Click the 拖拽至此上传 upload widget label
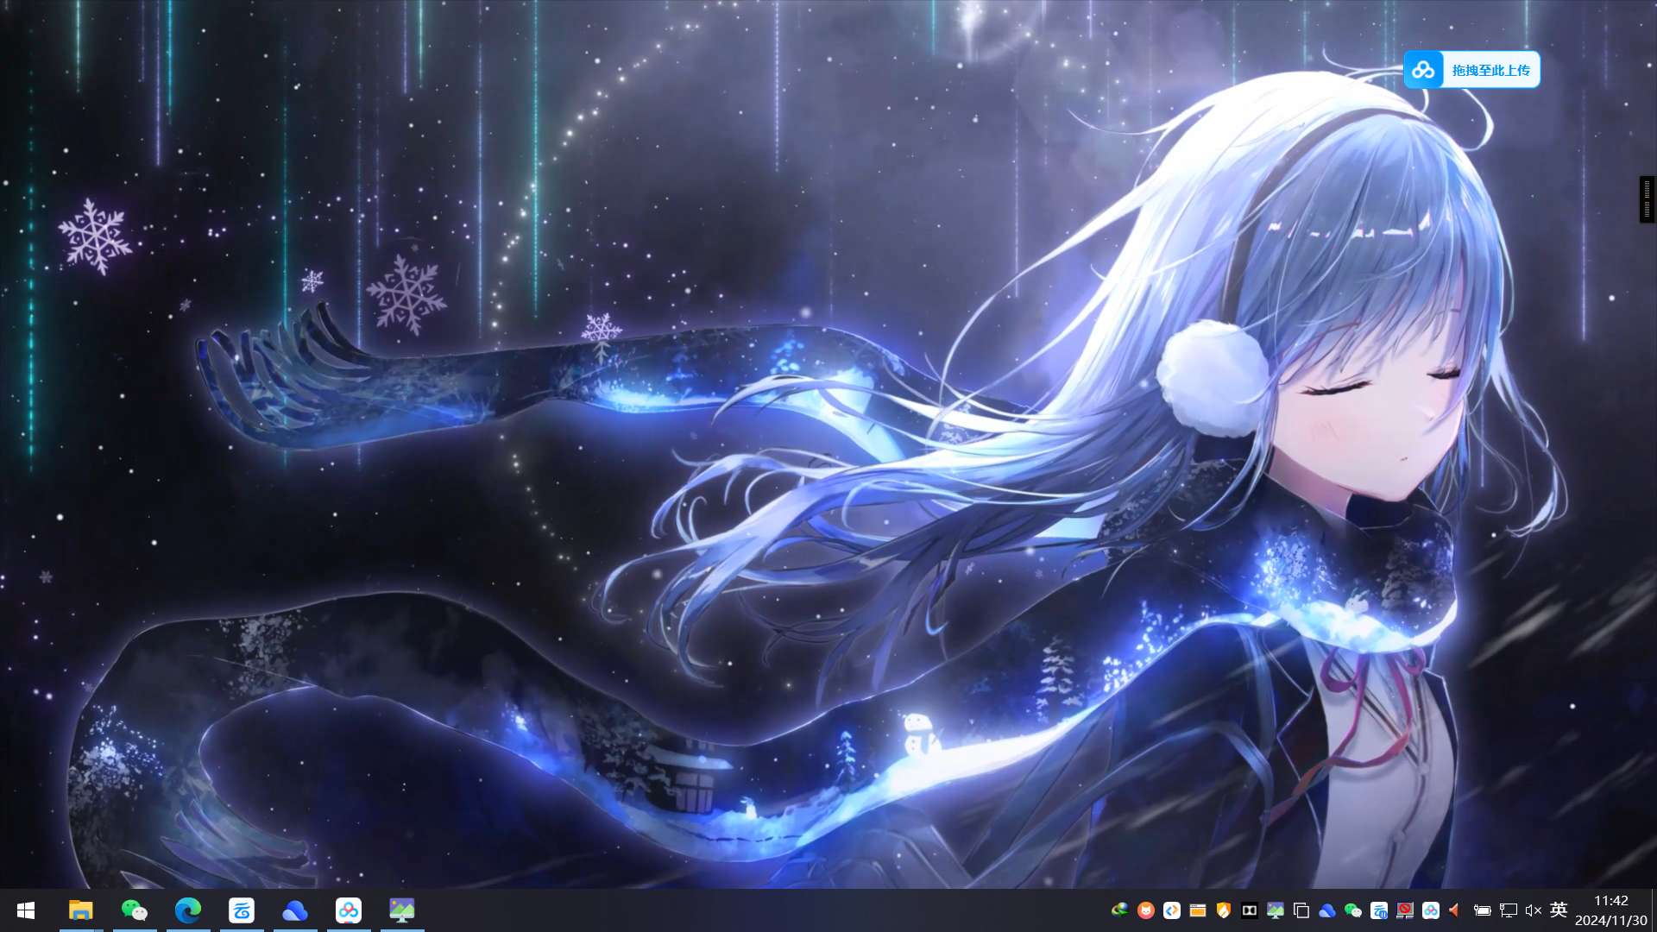This screenshot has height=932, width=1657. pos(1490,71)
